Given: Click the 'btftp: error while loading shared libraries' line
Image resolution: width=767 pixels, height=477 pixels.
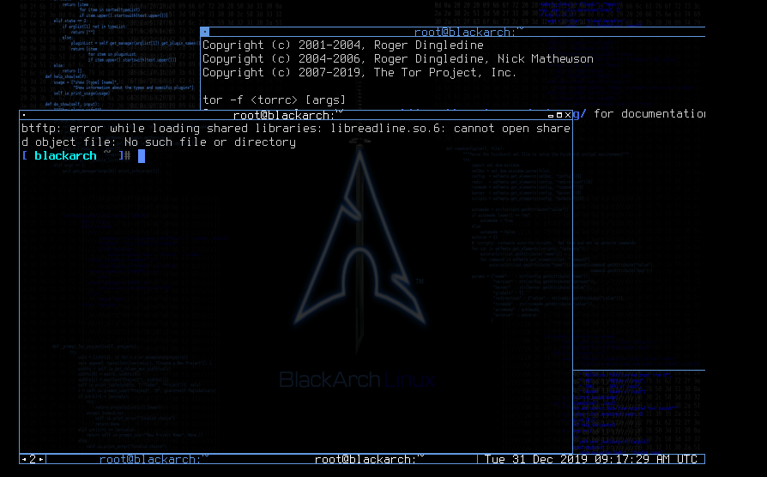Looking at the screenshot, I should pos(295,129).
